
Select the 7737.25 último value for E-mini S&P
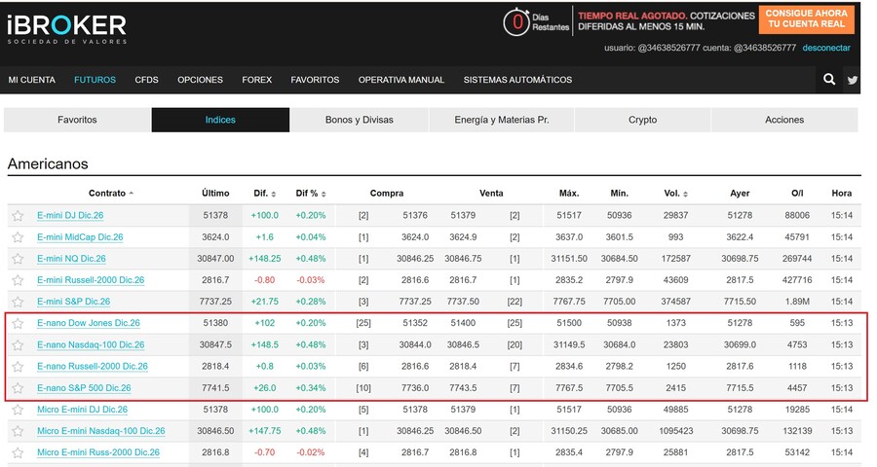pyautogui.click(x=215, y=302)
